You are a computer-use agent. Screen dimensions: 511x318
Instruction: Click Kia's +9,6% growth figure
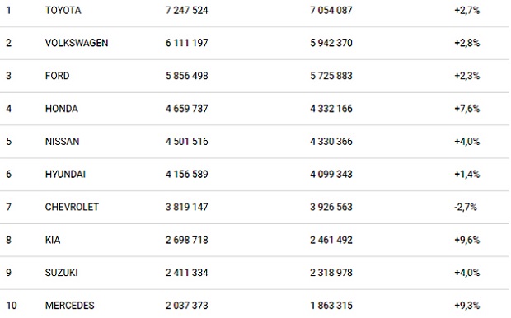[467, 240]
